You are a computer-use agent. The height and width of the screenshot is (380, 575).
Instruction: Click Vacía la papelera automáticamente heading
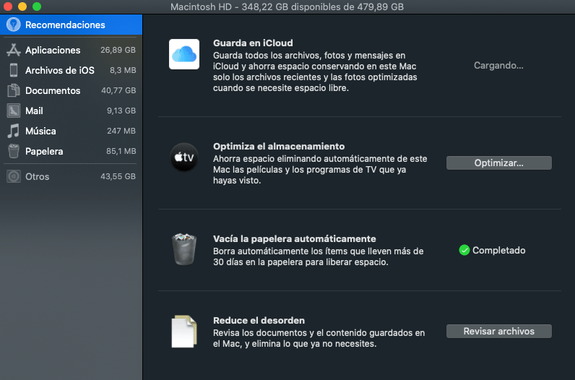(295, 239)
